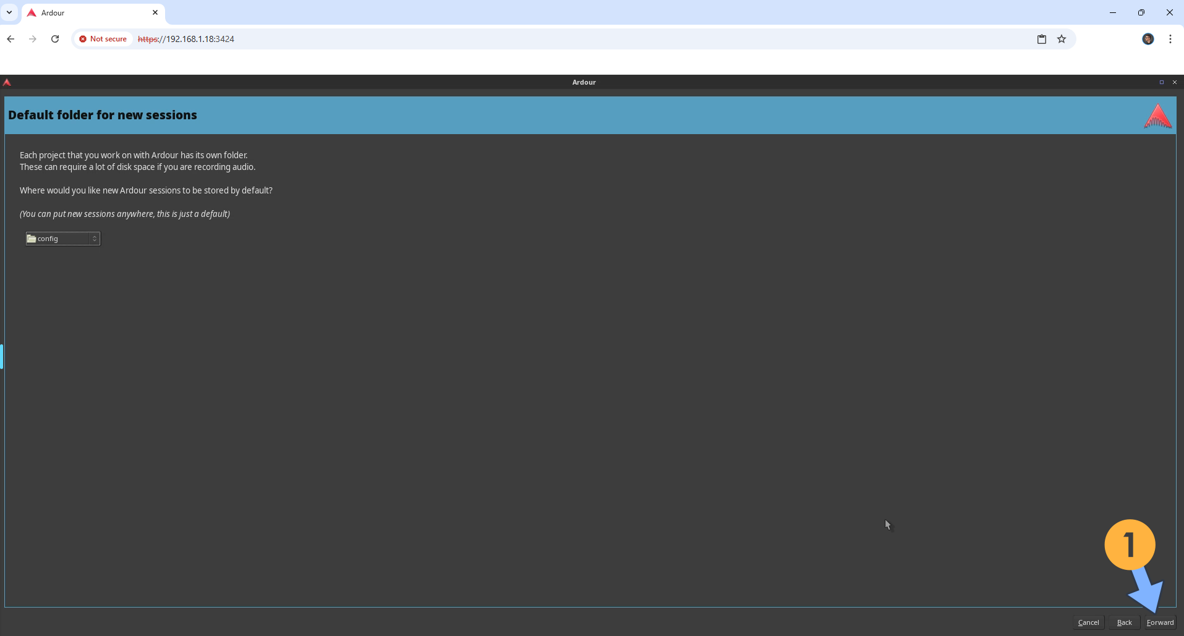Select the Ardour browser tab
The height and width of the screenshot is (636, 1184).
click(x=93, y=12)
